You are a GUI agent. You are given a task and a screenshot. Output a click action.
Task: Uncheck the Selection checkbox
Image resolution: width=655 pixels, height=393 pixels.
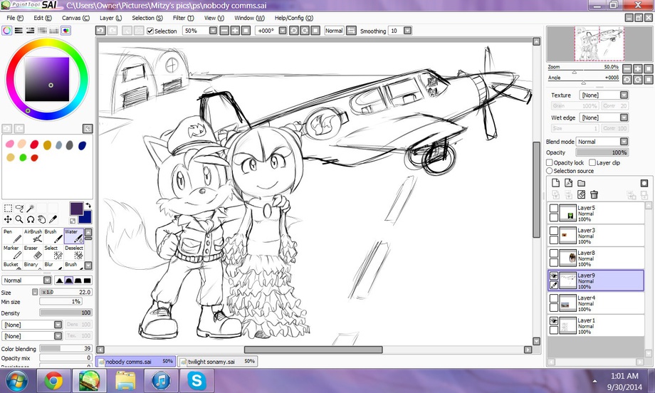pos(150,31)
